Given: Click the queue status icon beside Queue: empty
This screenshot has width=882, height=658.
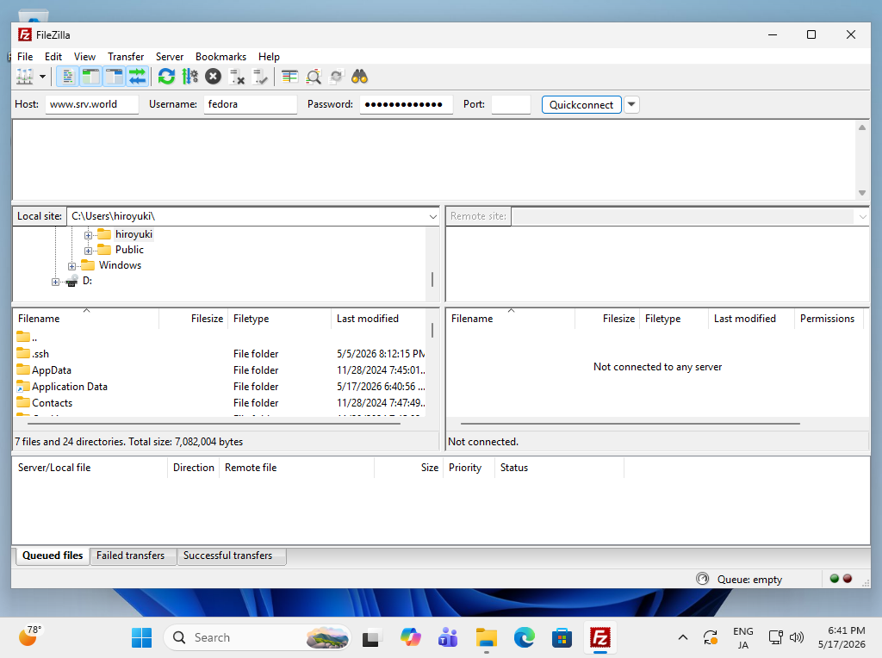Looking at the screenshot, I should tap(703, 579).
